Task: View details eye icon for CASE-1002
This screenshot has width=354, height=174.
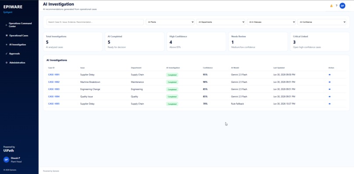Action: (329, 82)
